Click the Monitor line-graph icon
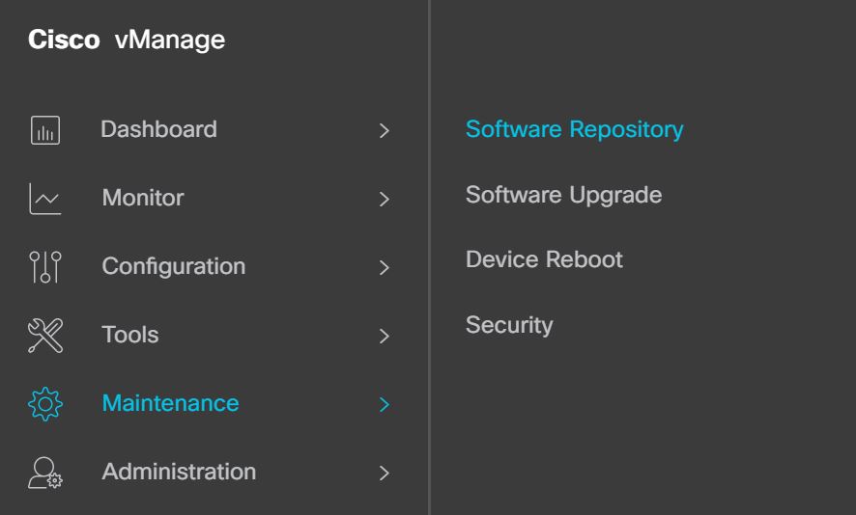Image resolution: width=856 pixels, height=515 pixels. (x=45, y=199)
